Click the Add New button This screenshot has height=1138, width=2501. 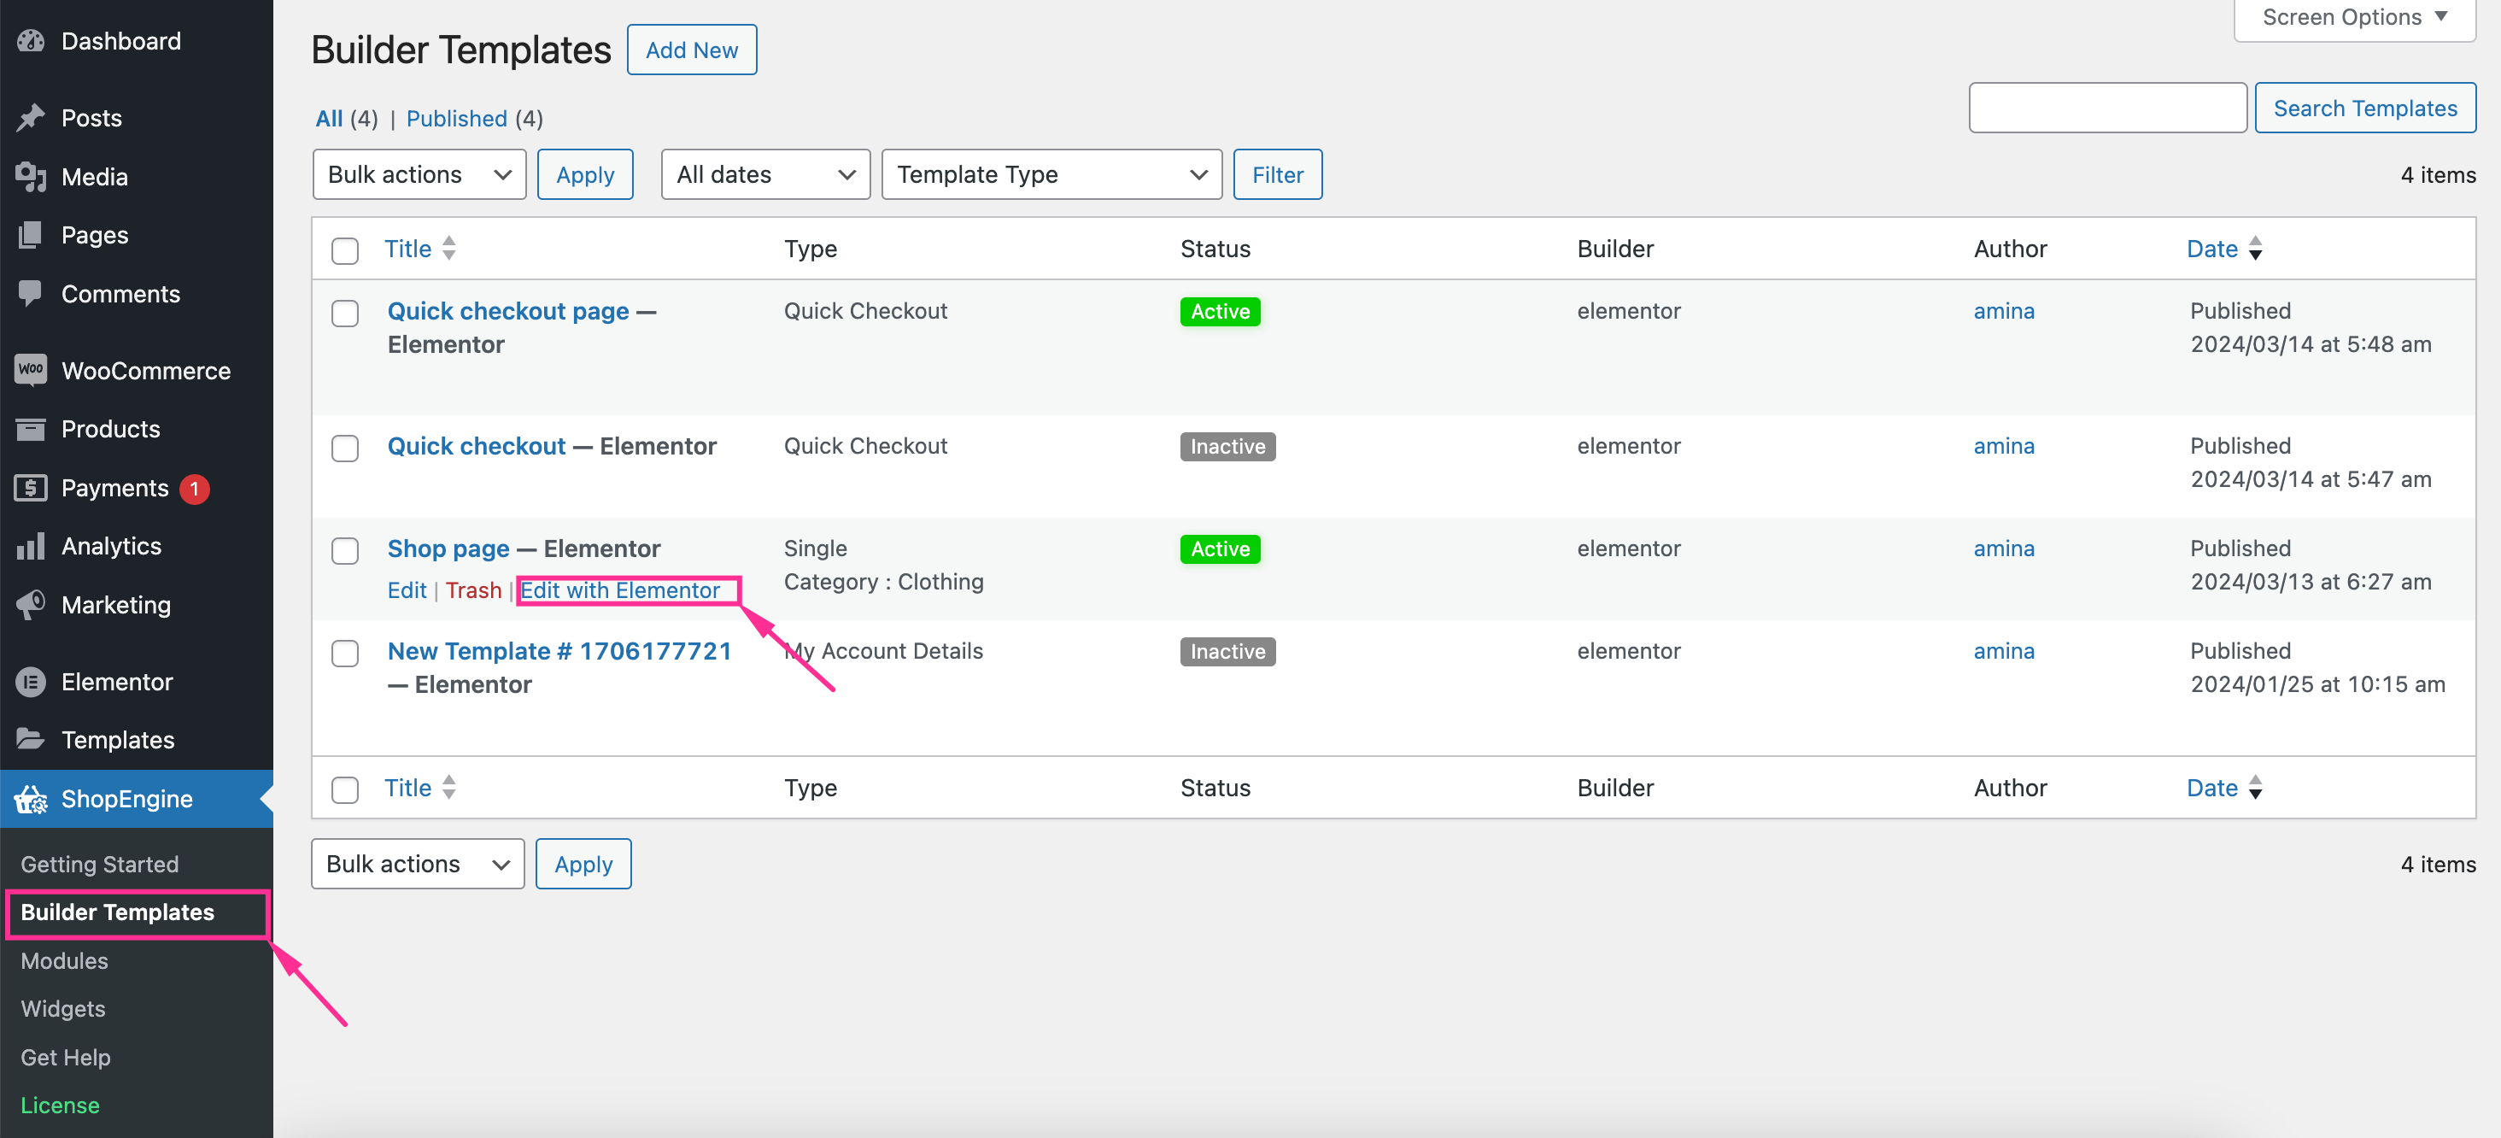tap(691, 48)
